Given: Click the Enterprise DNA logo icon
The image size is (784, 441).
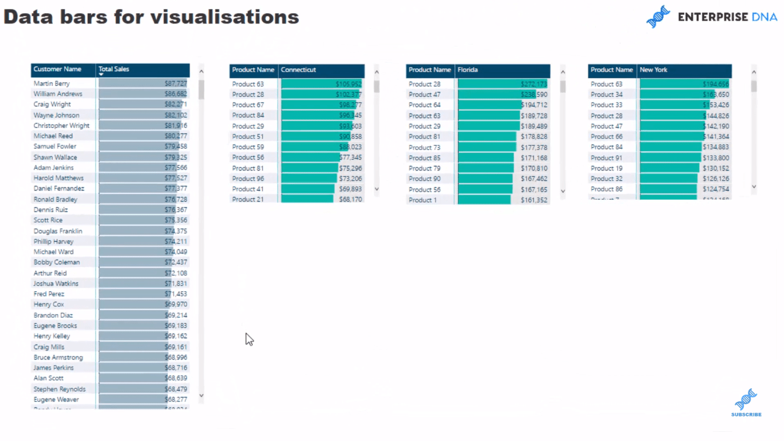Looking at the screenshot, I should click(658, 17).
